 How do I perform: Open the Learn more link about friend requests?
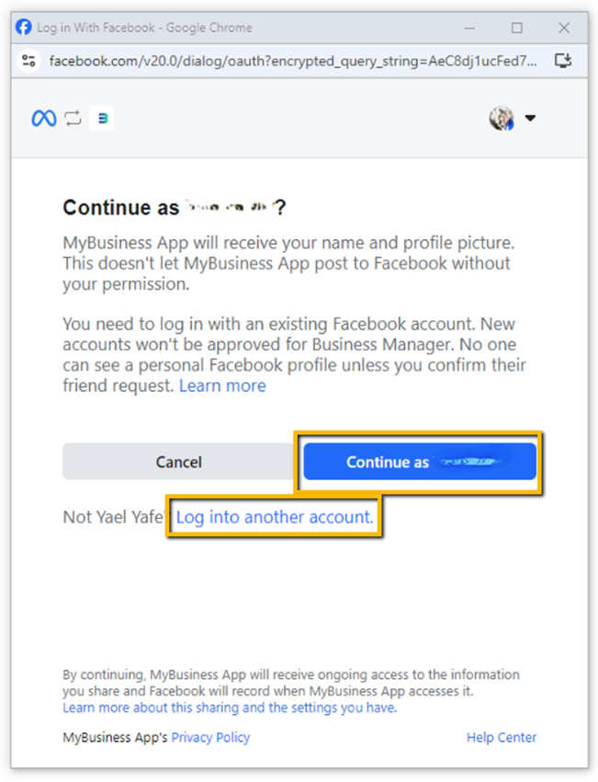pyautogui.click(x=222, y=385)
